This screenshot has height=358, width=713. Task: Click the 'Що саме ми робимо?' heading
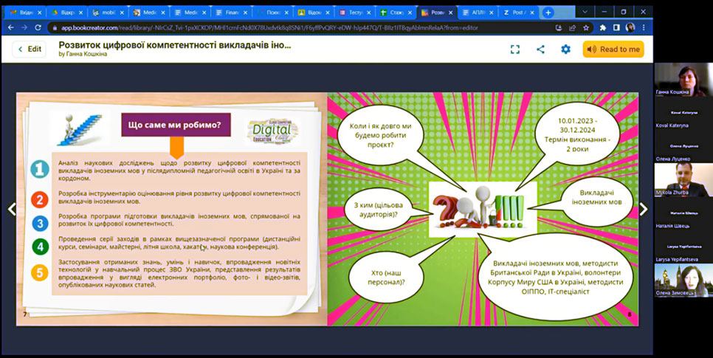176,125
